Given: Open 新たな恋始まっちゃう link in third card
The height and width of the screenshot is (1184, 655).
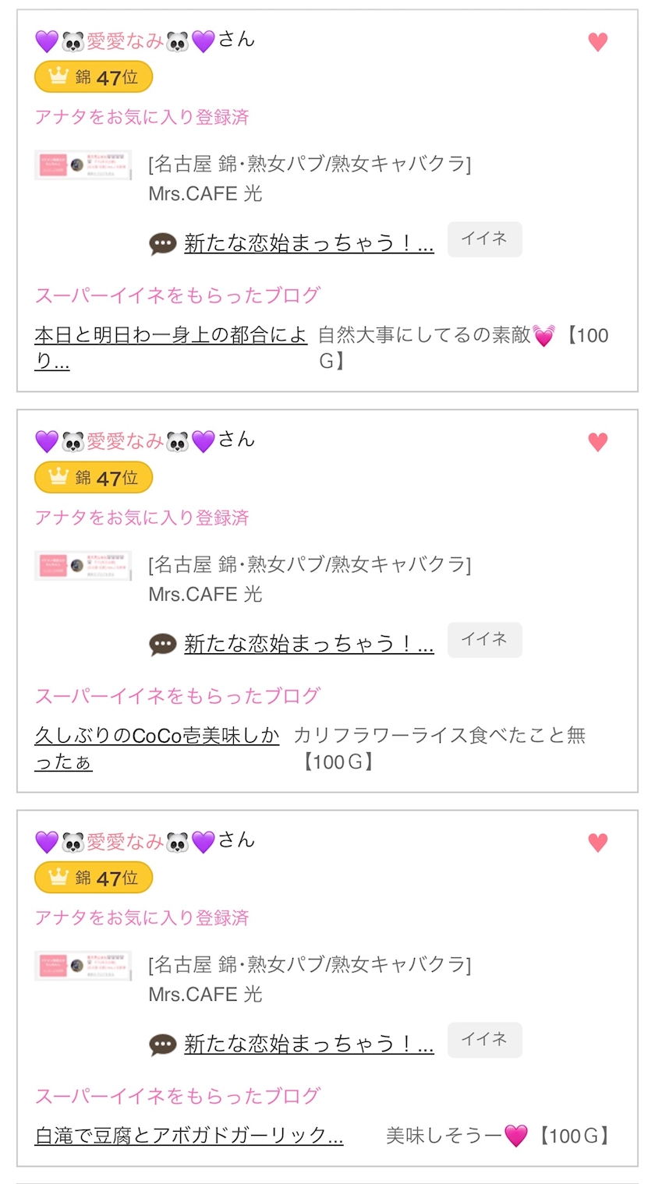Looking at the screenshot, I should coord(309,1044).
